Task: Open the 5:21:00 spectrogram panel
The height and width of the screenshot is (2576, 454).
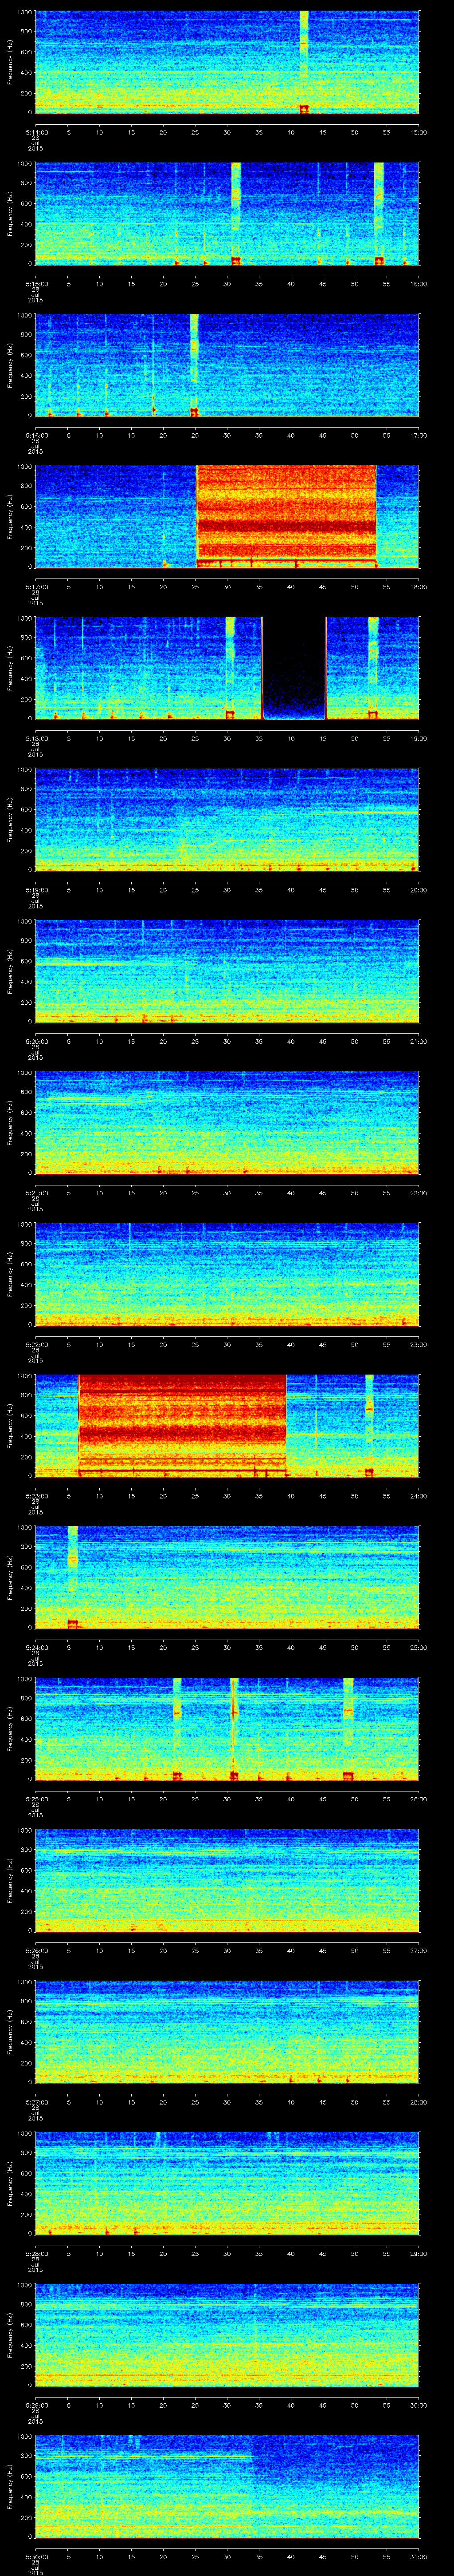Action: click(x=227, y=1123)
